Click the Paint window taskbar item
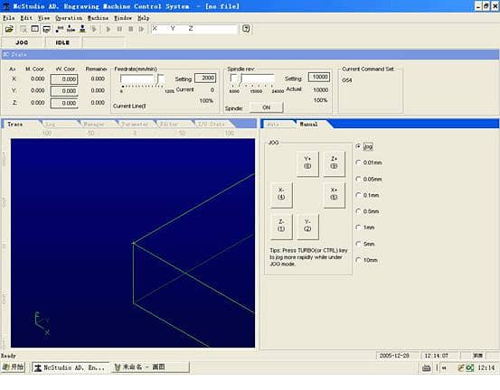Screen dimensions: 500x390 (150, 367)
